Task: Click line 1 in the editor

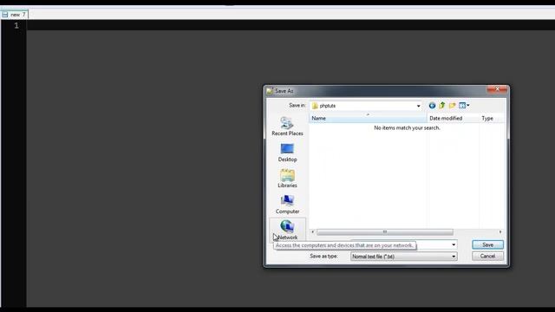Action: [x=291, y=25]
